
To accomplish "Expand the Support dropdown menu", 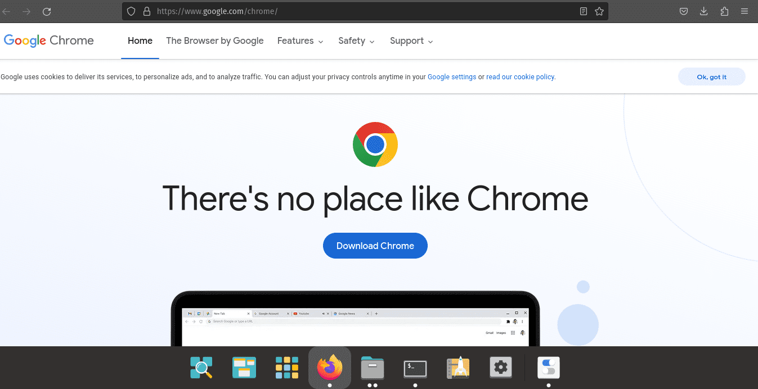I will point(411,40).
